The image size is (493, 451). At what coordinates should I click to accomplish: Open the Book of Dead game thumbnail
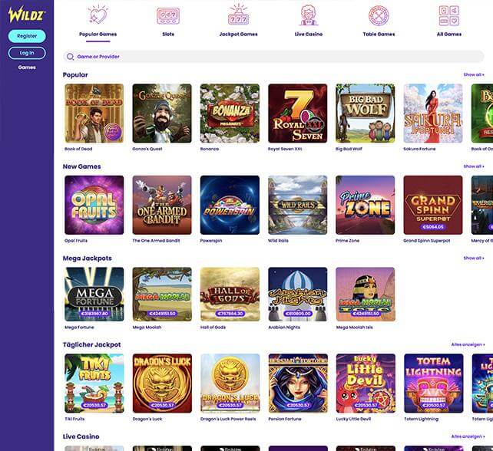tap(94, 114)
